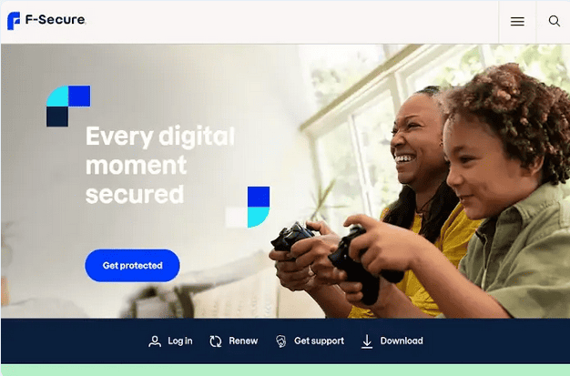Click the tri-color square graphic above headline
Viewport: 570px width, 376px height.
pyautogui.click(x=68, y=106)
